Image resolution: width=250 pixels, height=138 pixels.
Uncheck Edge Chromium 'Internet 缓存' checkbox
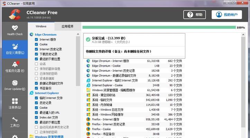click(36, 39)
